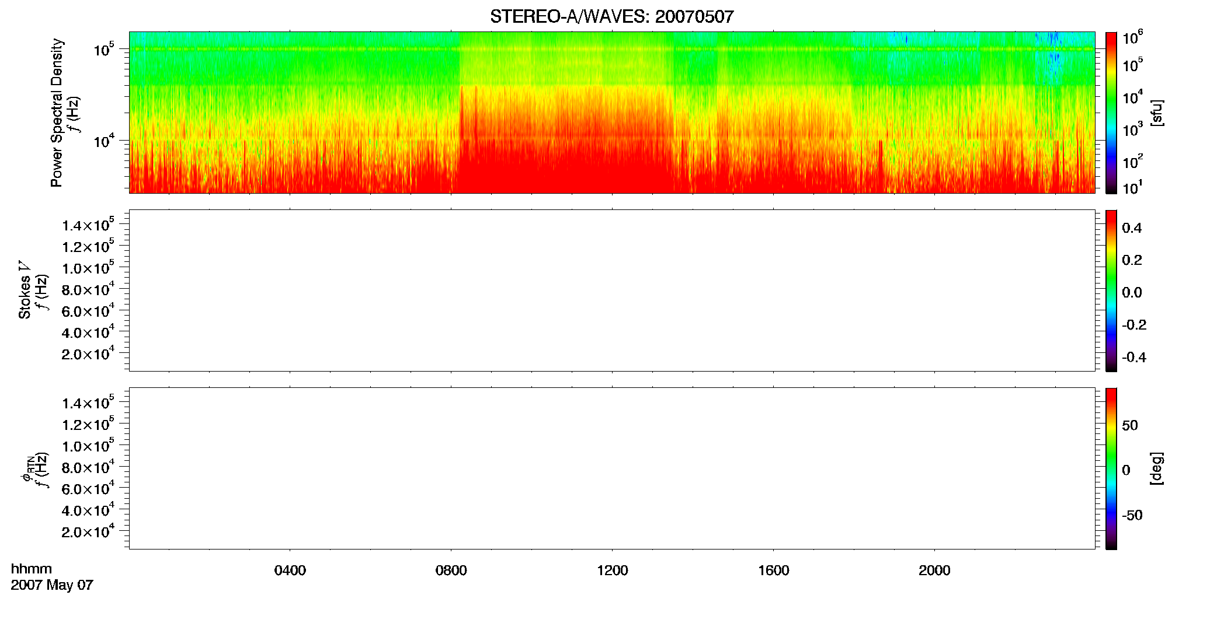Viewport: 1224px width, 630px height.
Task: Click the 0.4 tick on Stokes V colorbar
Action: point(1132,228)
